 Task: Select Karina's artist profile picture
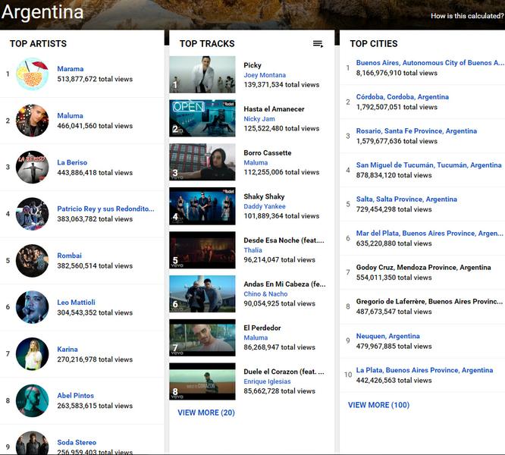click(32, 354)
